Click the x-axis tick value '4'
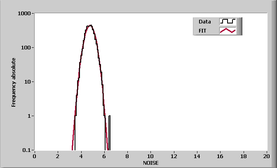This screenshot has height=168, width=277. (81, 156)
